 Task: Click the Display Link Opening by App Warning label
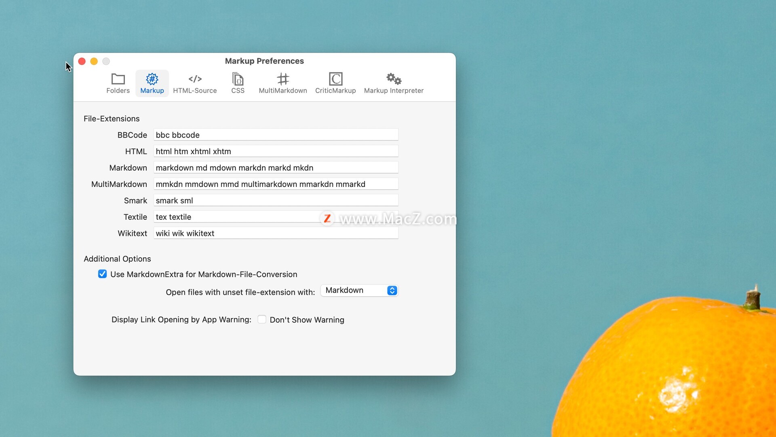181,320
